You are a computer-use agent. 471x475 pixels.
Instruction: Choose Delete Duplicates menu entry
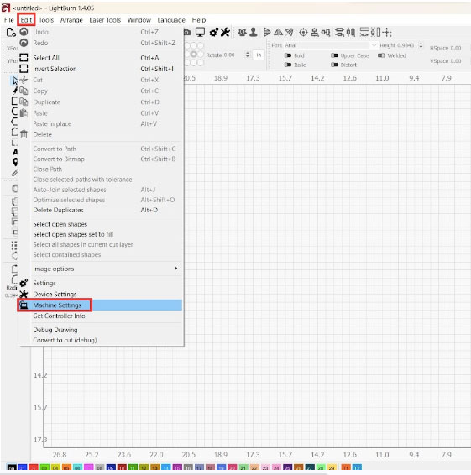(100, 210)
